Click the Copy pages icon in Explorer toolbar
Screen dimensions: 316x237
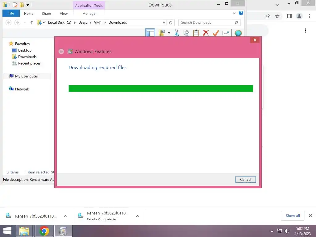(186, 33)
